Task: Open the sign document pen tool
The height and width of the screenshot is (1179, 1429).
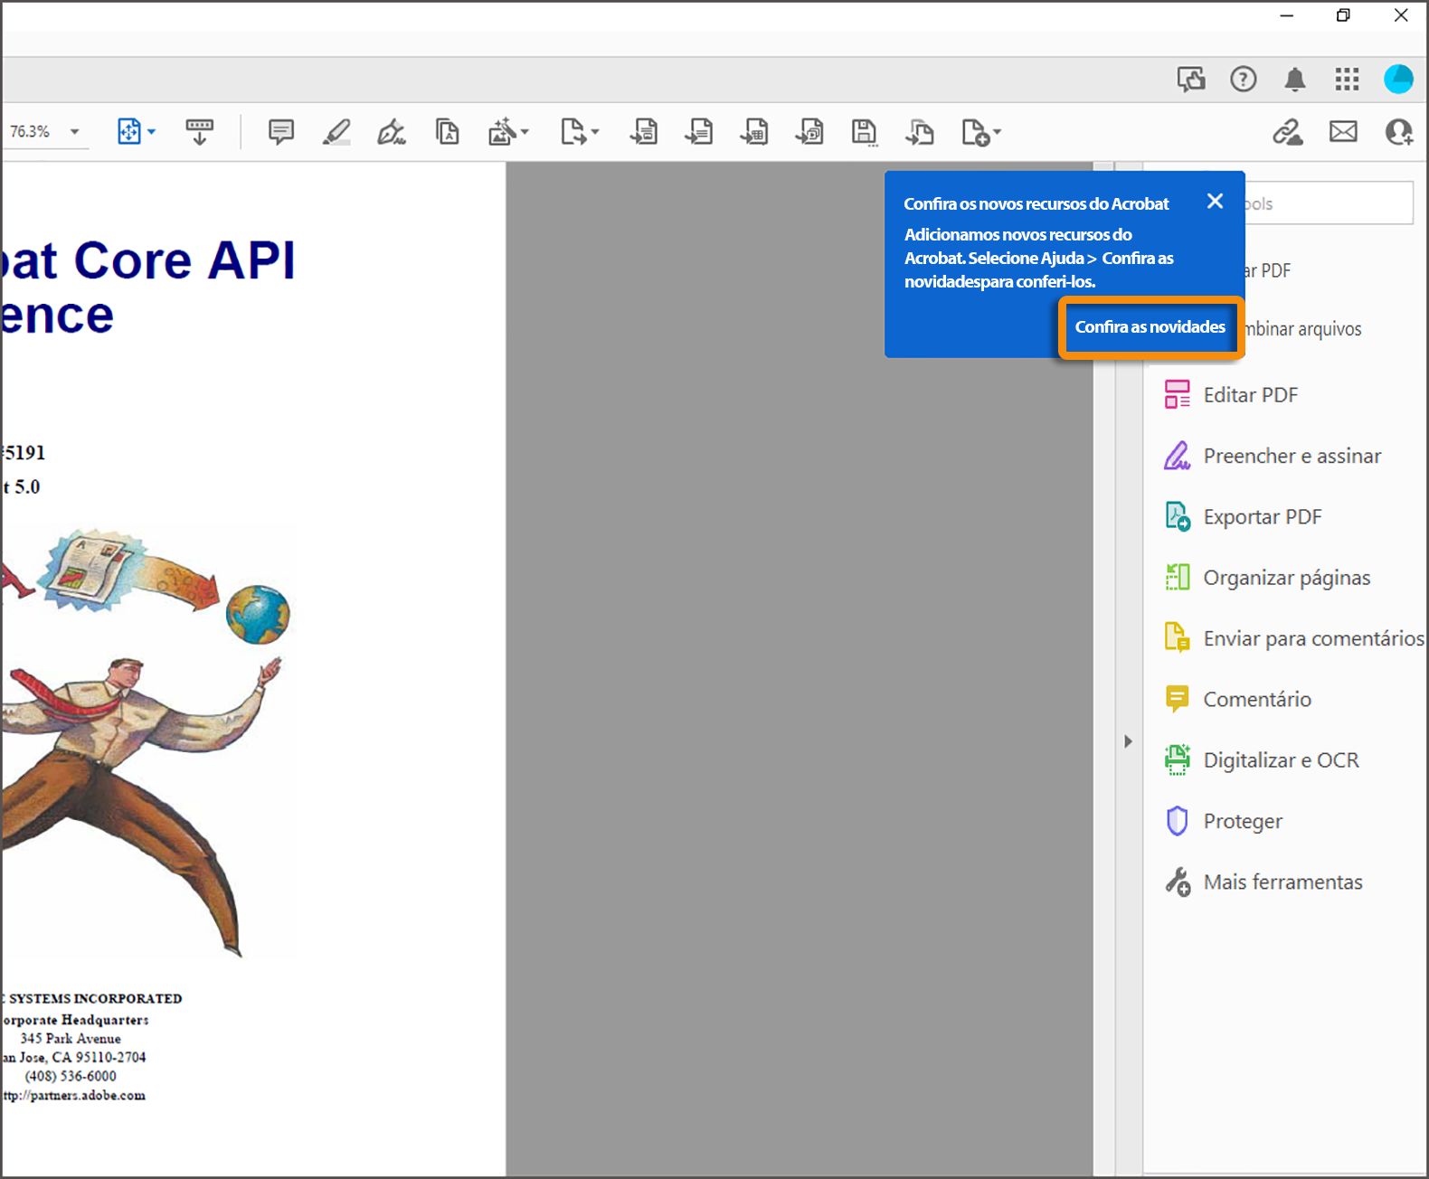Action: click(391, 132)
